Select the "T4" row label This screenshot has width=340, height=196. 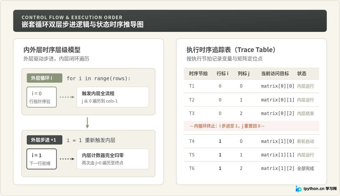pos(192,141)
